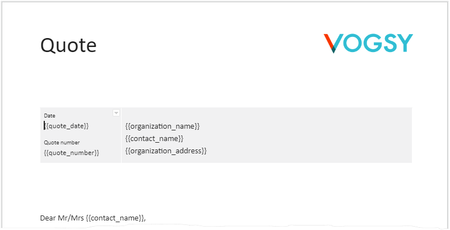Click {{contact_name}} in the address block
The width and height of the screenshot is (450, 230).
click(154, 138)
